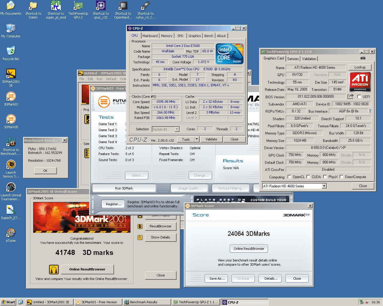Switch to the Bench tab in CPU-Z

(209, 36)
